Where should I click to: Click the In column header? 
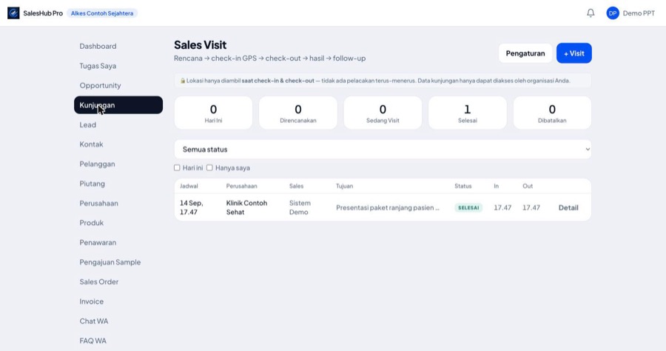point(496,186)
